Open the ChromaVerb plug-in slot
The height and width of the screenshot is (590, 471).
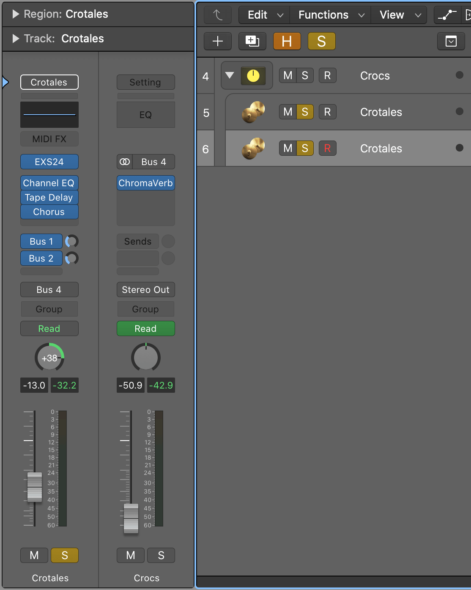pos(145,183)
